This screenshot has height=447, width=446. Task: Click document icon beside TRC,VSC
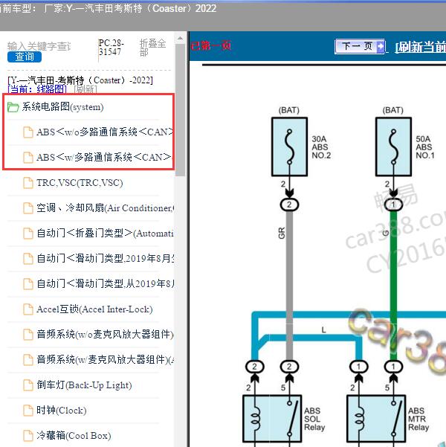[28, 183]
